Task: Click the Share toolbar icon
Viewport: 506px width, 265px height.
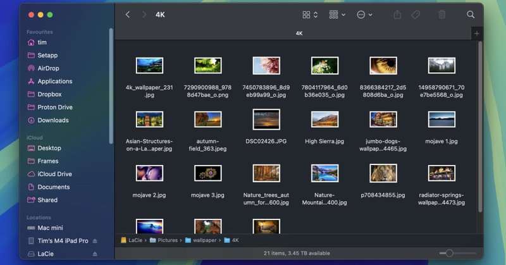Action: [x=398, y=15]
